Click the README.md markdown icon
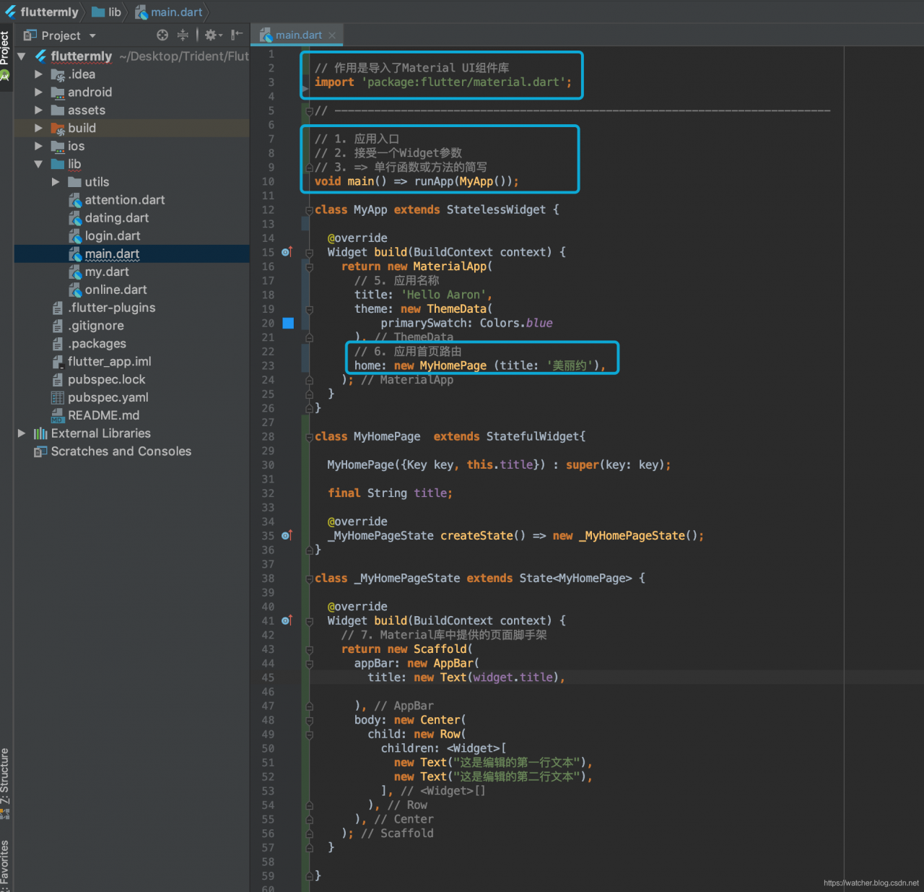The width and height of the screenshot is (924, 892). [58, 415]
